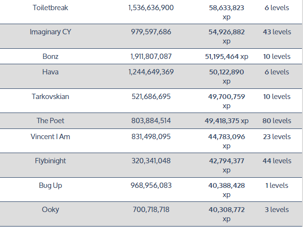
Task: Select the 3 levels cell for Ooky
Action: (277, 210)
